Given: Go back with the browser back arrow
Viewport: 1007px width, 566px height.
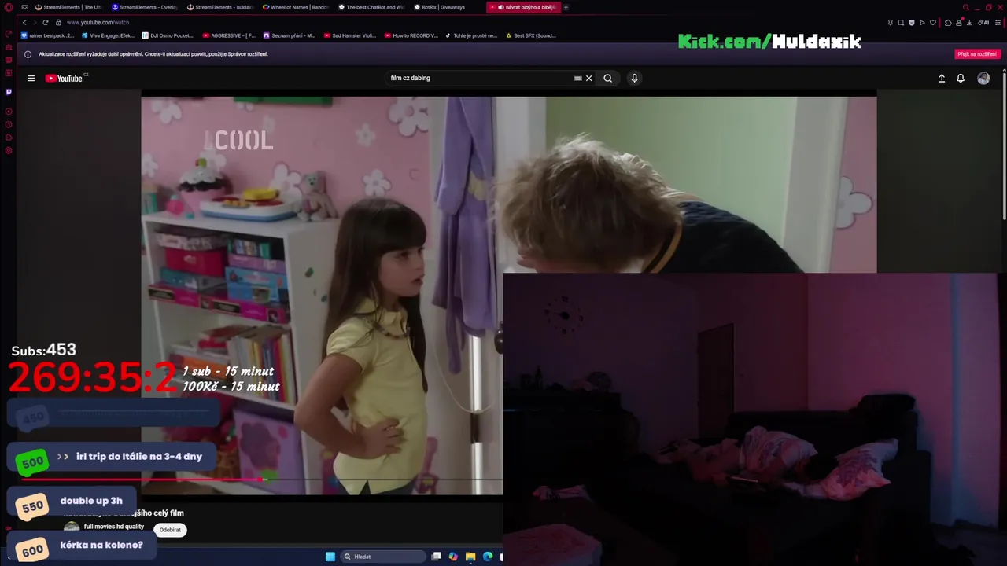Looking at the screenshot, I should click(24, 22).
